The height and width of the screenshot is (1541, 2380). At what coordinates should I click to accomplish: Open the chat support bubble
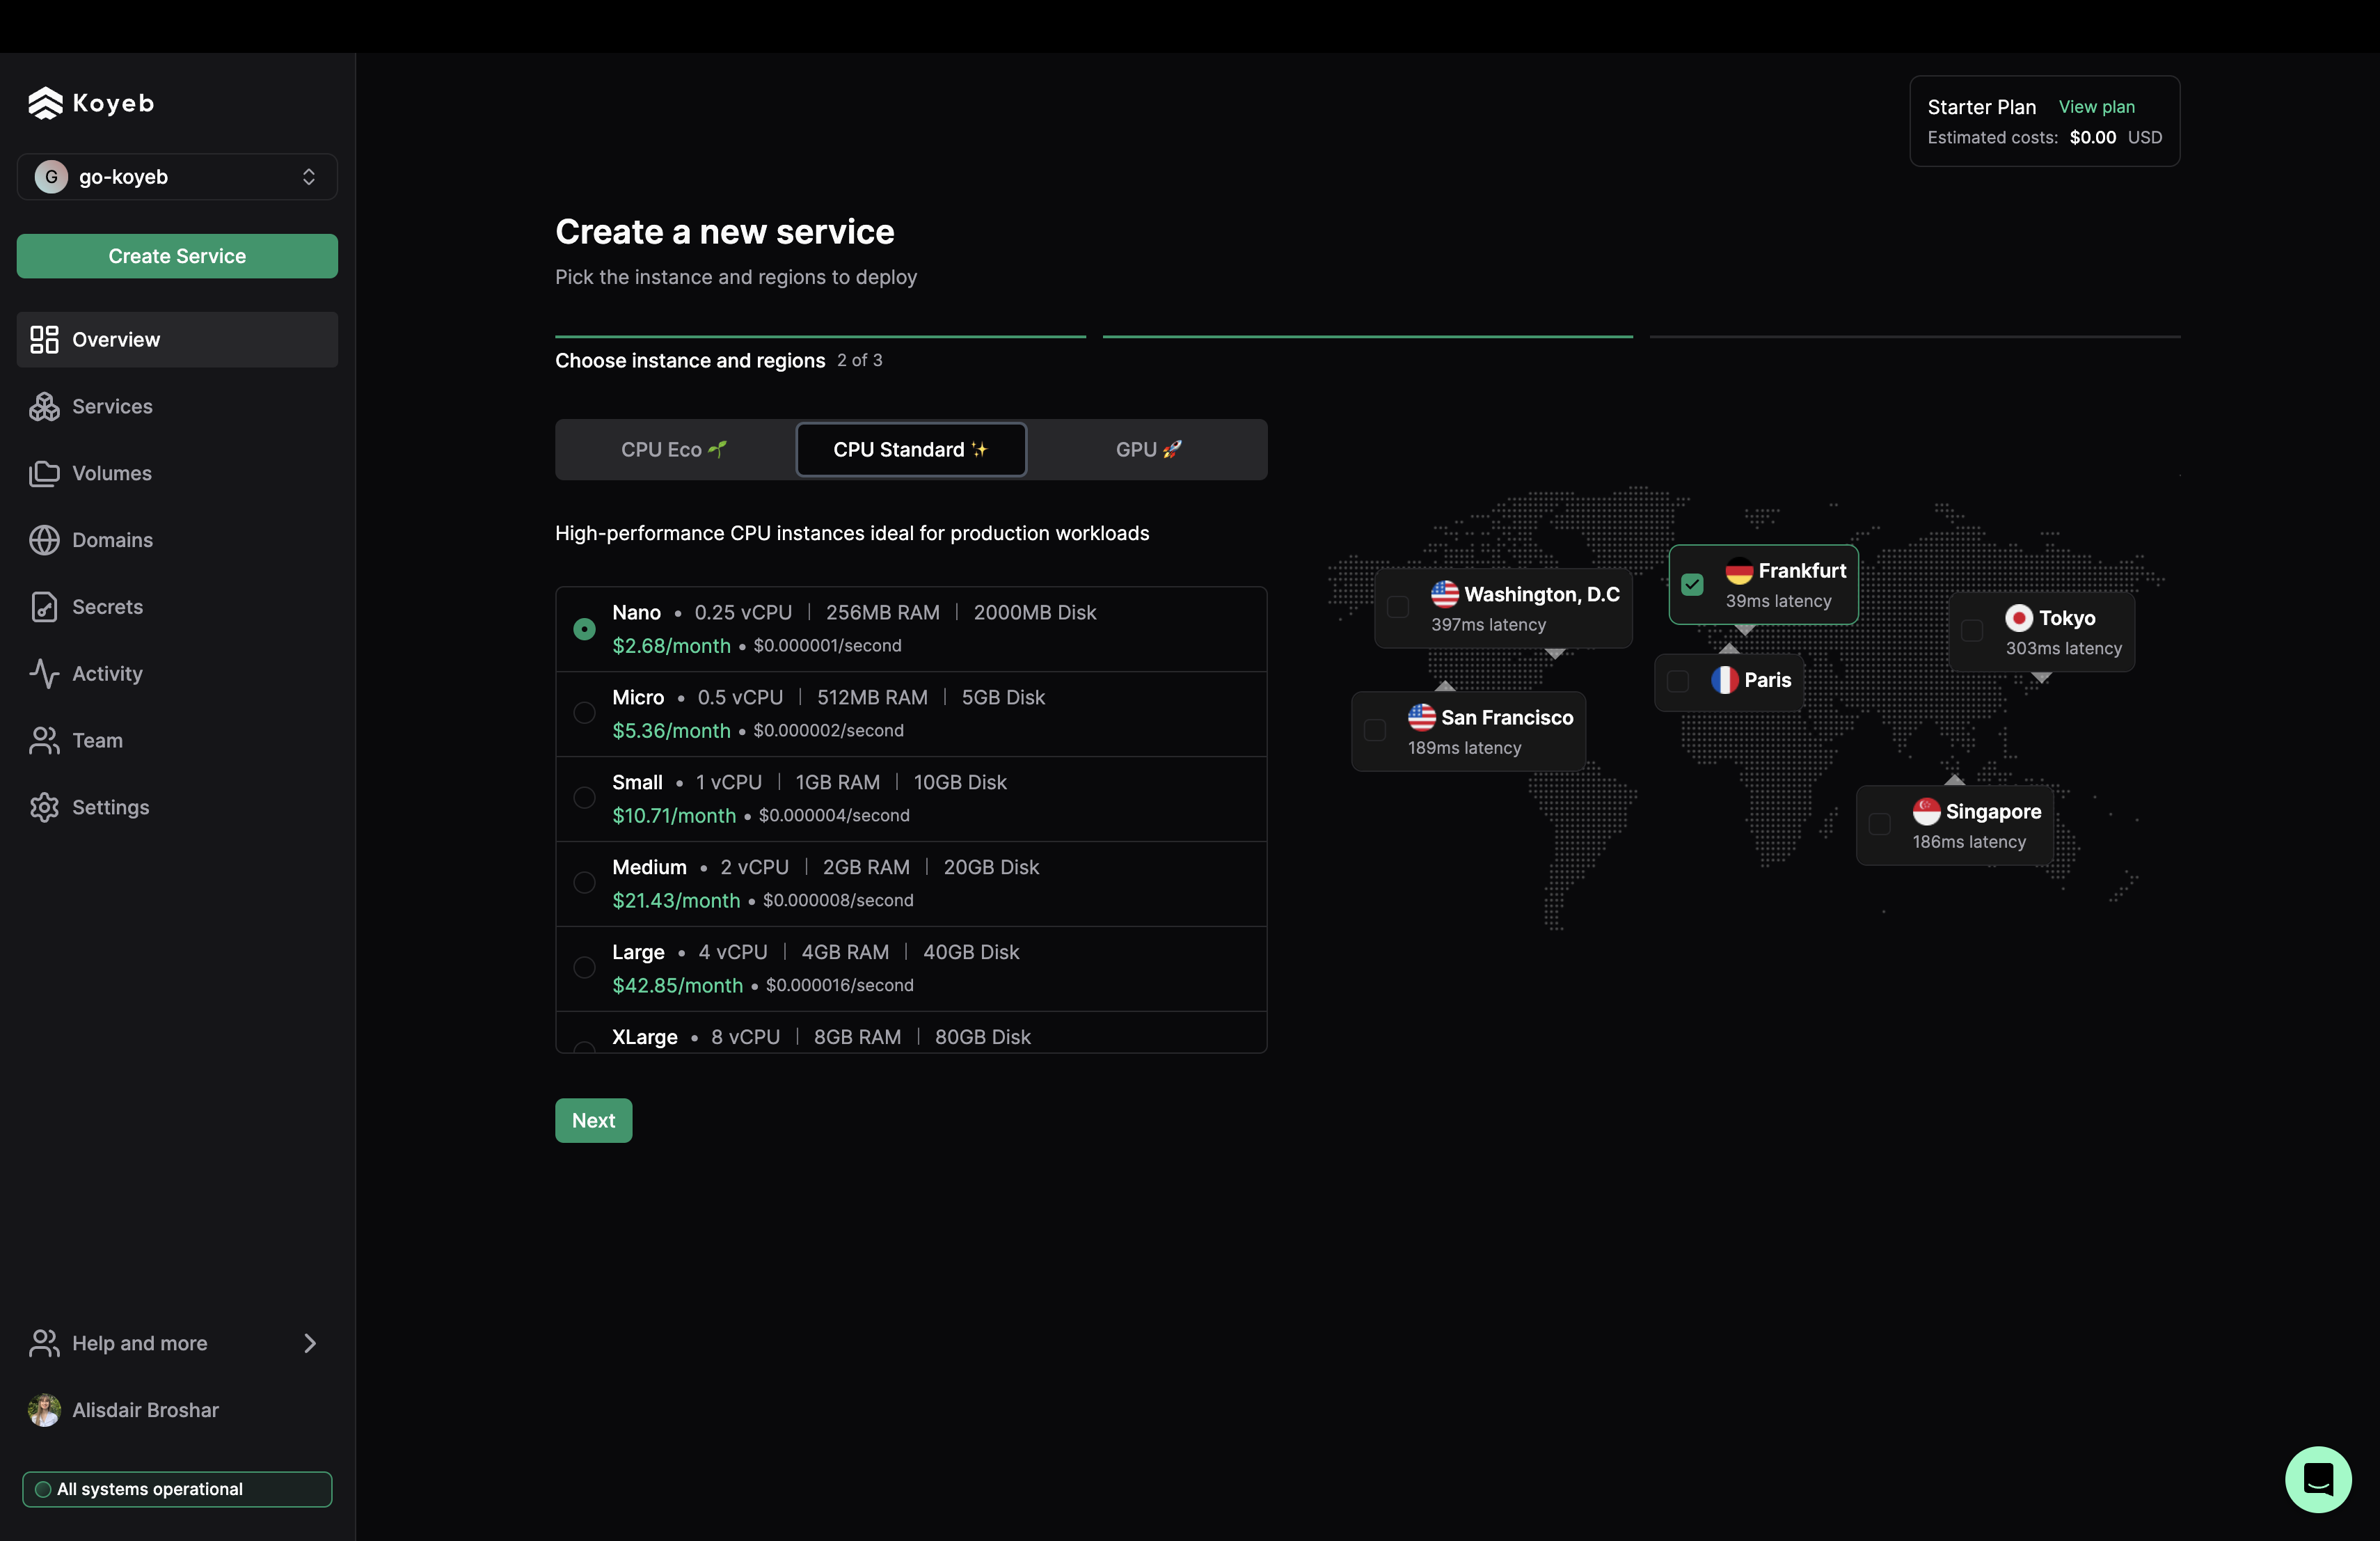[x=2318, y=1479]
